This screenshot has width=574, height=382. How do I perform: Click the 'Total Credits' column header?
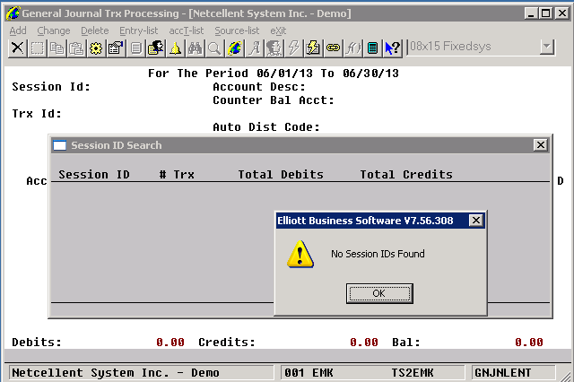click(x=406, y=175)
